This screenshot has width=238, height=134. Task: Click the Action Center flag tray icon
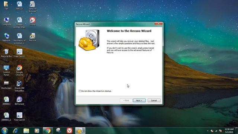[x=221, y=131]
